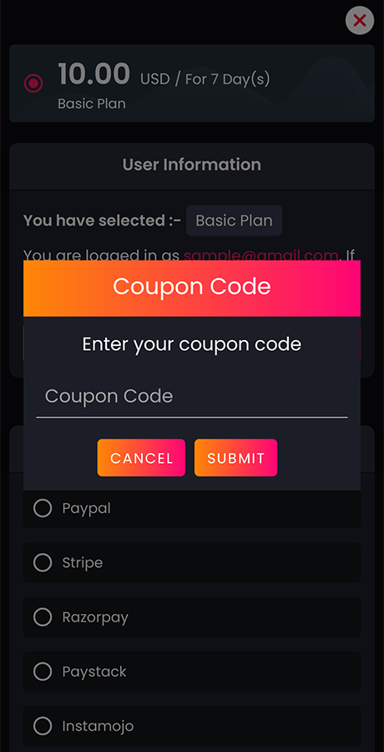Click the Coupon Code input field
The image size is (384, 752).
click(x=192, y=397)
